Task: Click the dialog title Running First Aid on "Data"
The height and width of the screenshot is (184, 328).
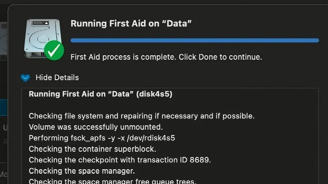Action: click(132, 24)
